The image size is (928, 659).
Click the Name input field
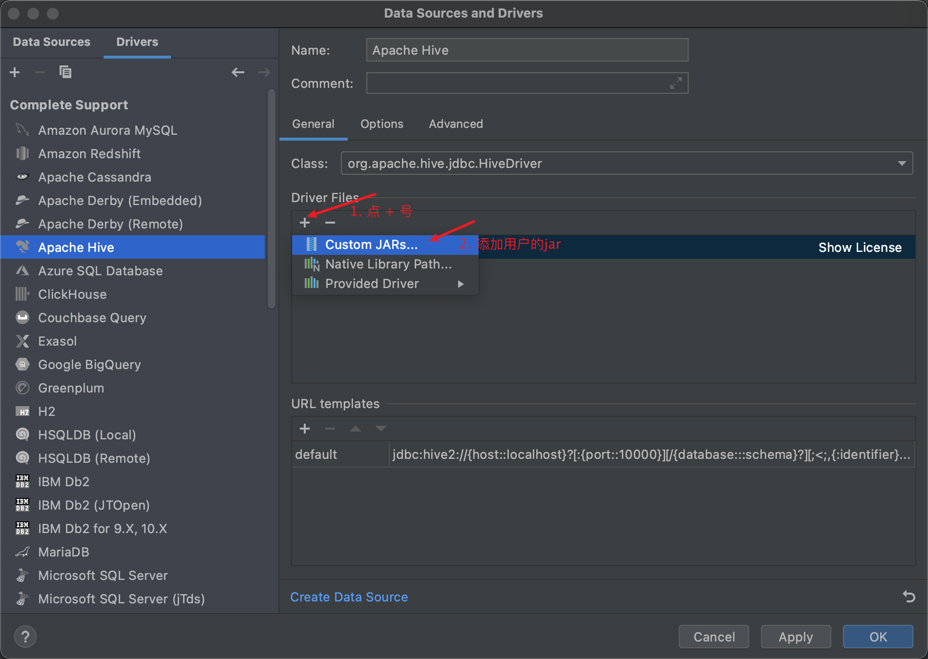click(x=527, y=50)
